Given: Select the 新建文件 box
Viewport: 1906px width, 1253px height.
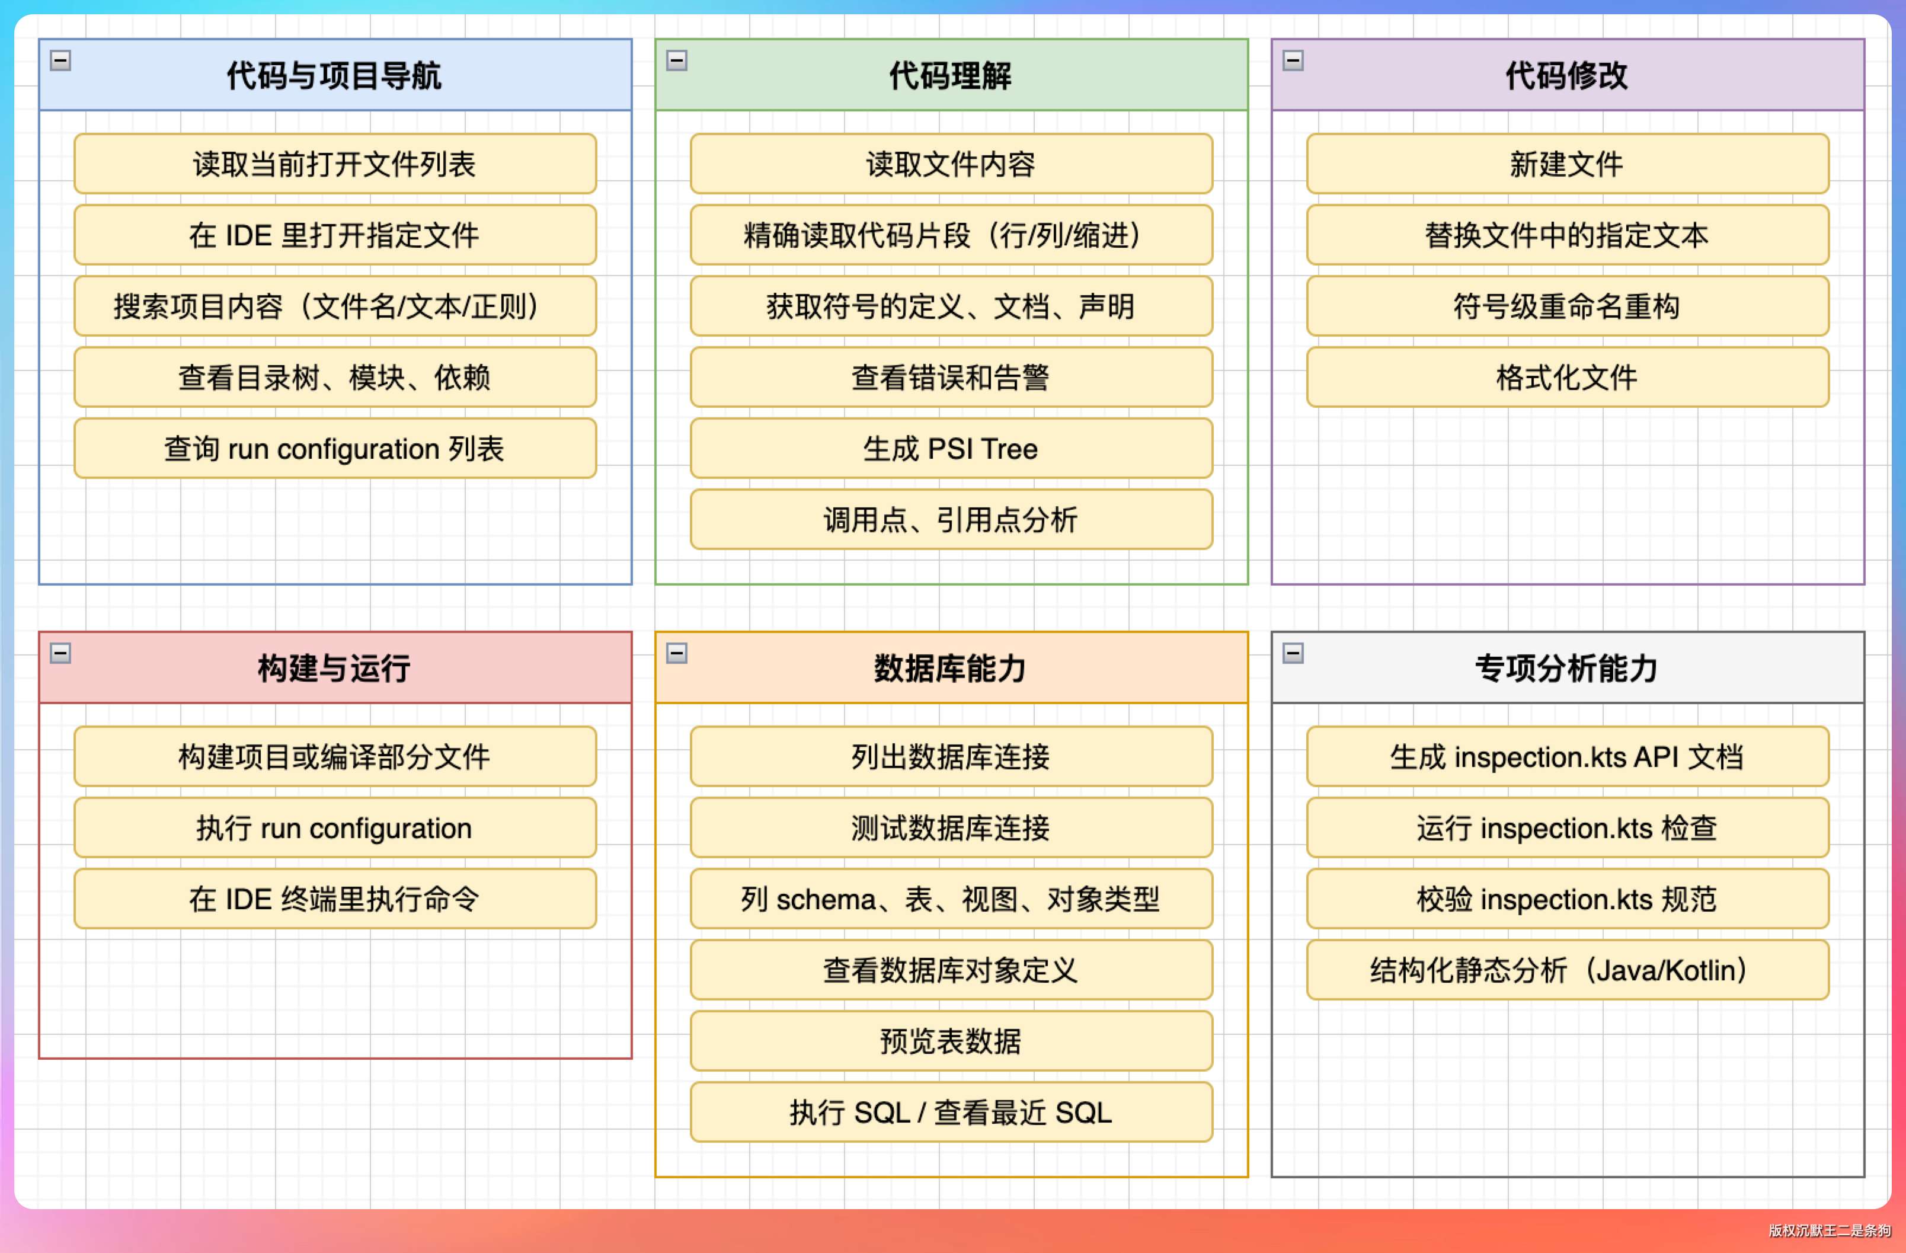Looking at the screenshot, I should pos(1566,164).
